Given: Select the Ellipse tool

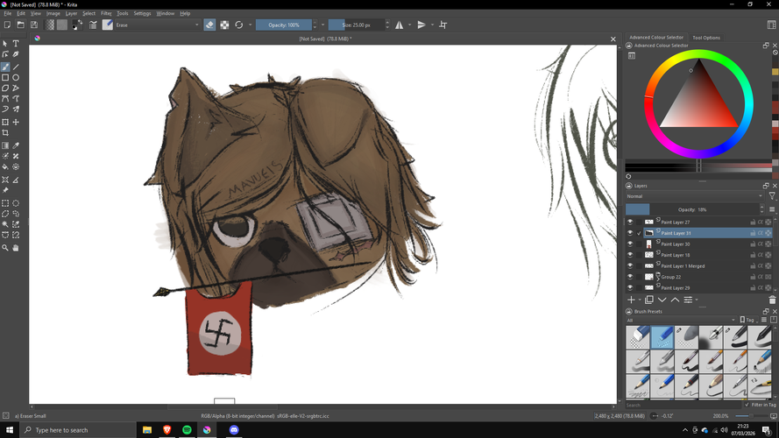Looking at the screenshot, I should click(16, 77).
